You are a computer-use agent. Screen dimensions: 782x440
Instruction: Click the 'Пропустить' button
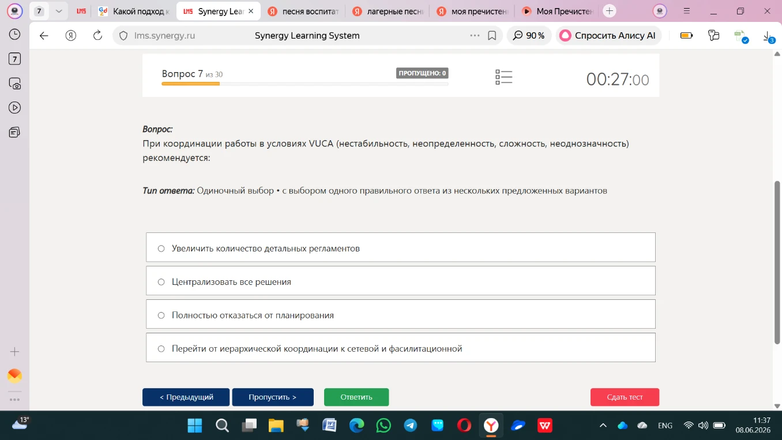(x=273, y=397)
